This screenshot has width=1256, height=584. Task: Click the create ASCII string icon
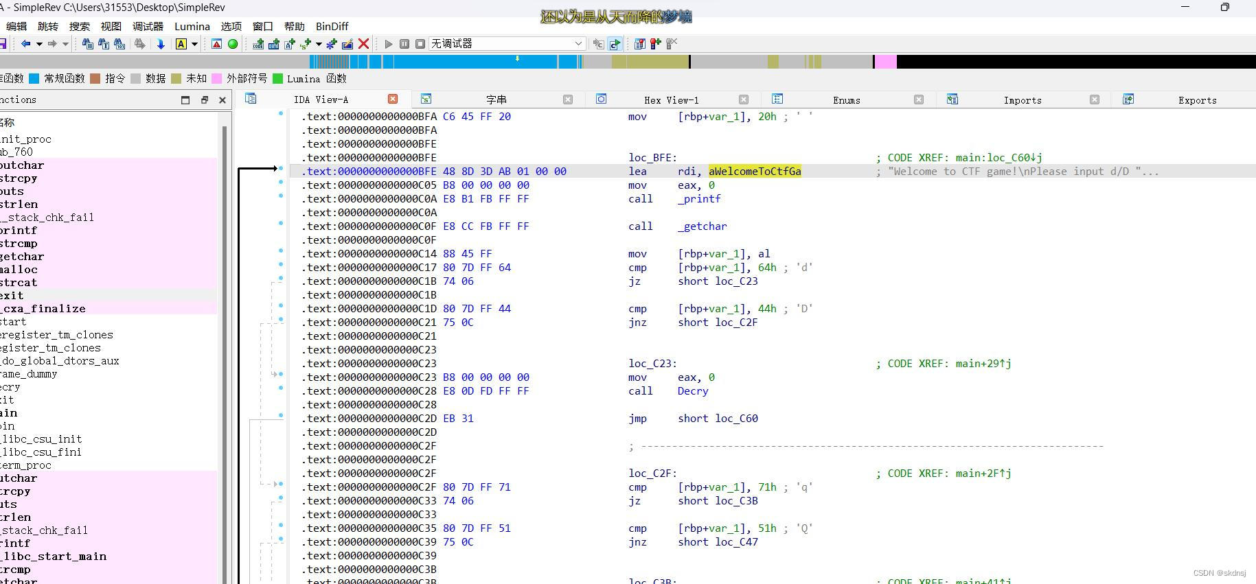[290, 44]
